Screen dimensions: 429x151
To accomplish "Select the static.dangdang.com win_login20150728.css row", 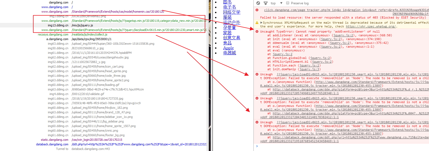I will [x=103, y=140].
